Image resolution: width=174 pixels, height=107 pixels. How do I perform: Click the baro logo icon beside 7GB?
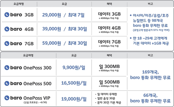(7, 43)
